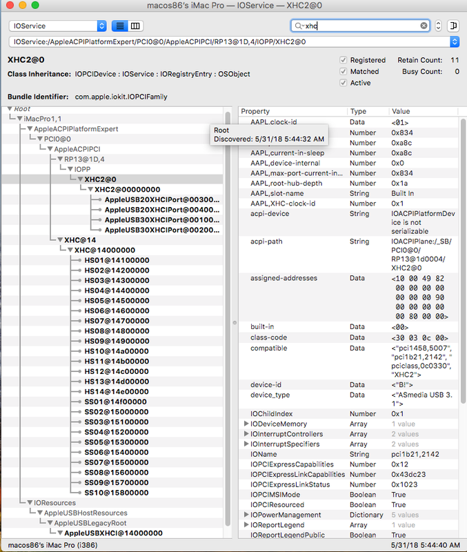Click the split view divider handle
The width and height of the screenshot is (467, 552).
235,322
